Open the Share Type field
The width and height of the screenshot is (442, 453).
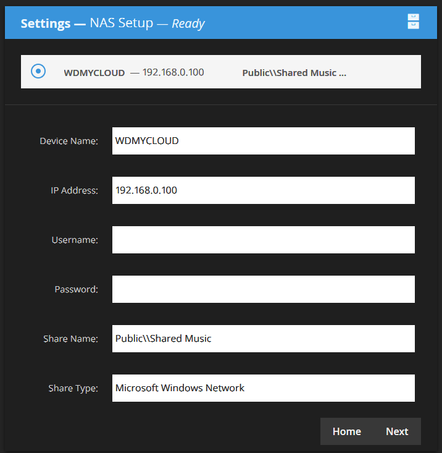[264, 388]
